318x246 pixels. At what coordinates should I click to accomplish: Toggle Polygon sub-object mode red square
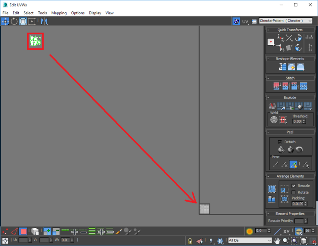23,232
